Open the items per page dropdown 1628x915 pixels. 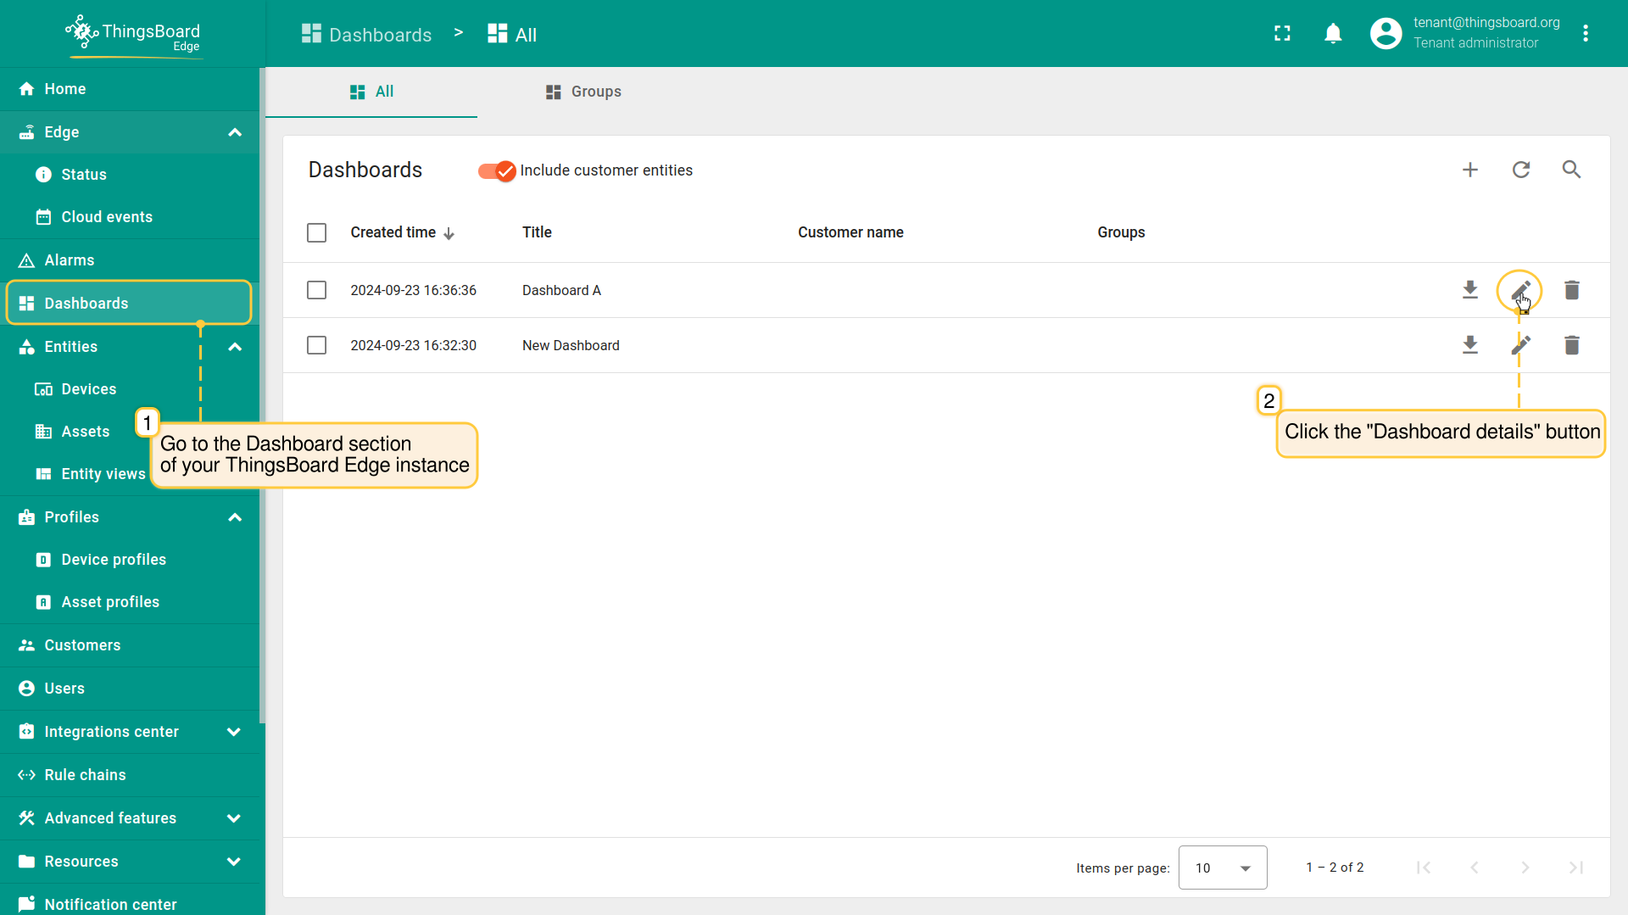click(1222, 868)
